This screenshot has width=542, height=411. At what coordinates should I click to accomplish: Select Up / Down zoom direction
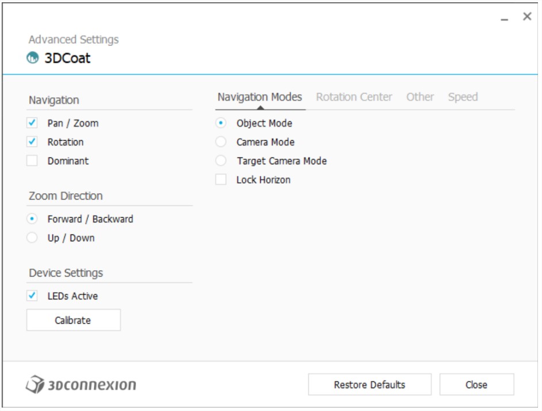coord(32,238)
